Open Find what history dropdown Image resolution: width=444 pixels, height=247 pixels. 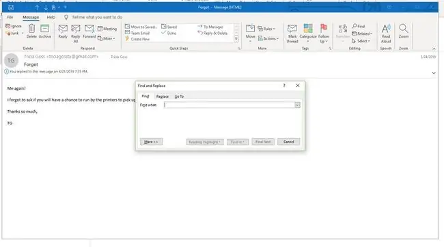[x=297, y=105]
